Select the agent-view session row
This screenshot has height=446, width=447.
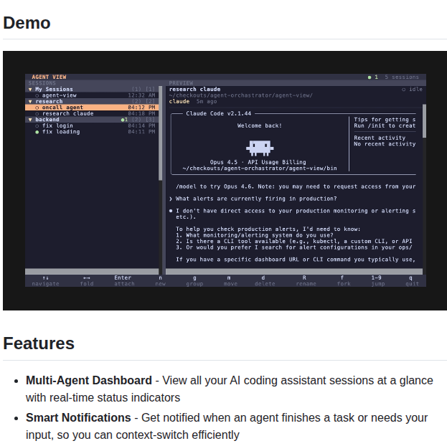(92, 95)
